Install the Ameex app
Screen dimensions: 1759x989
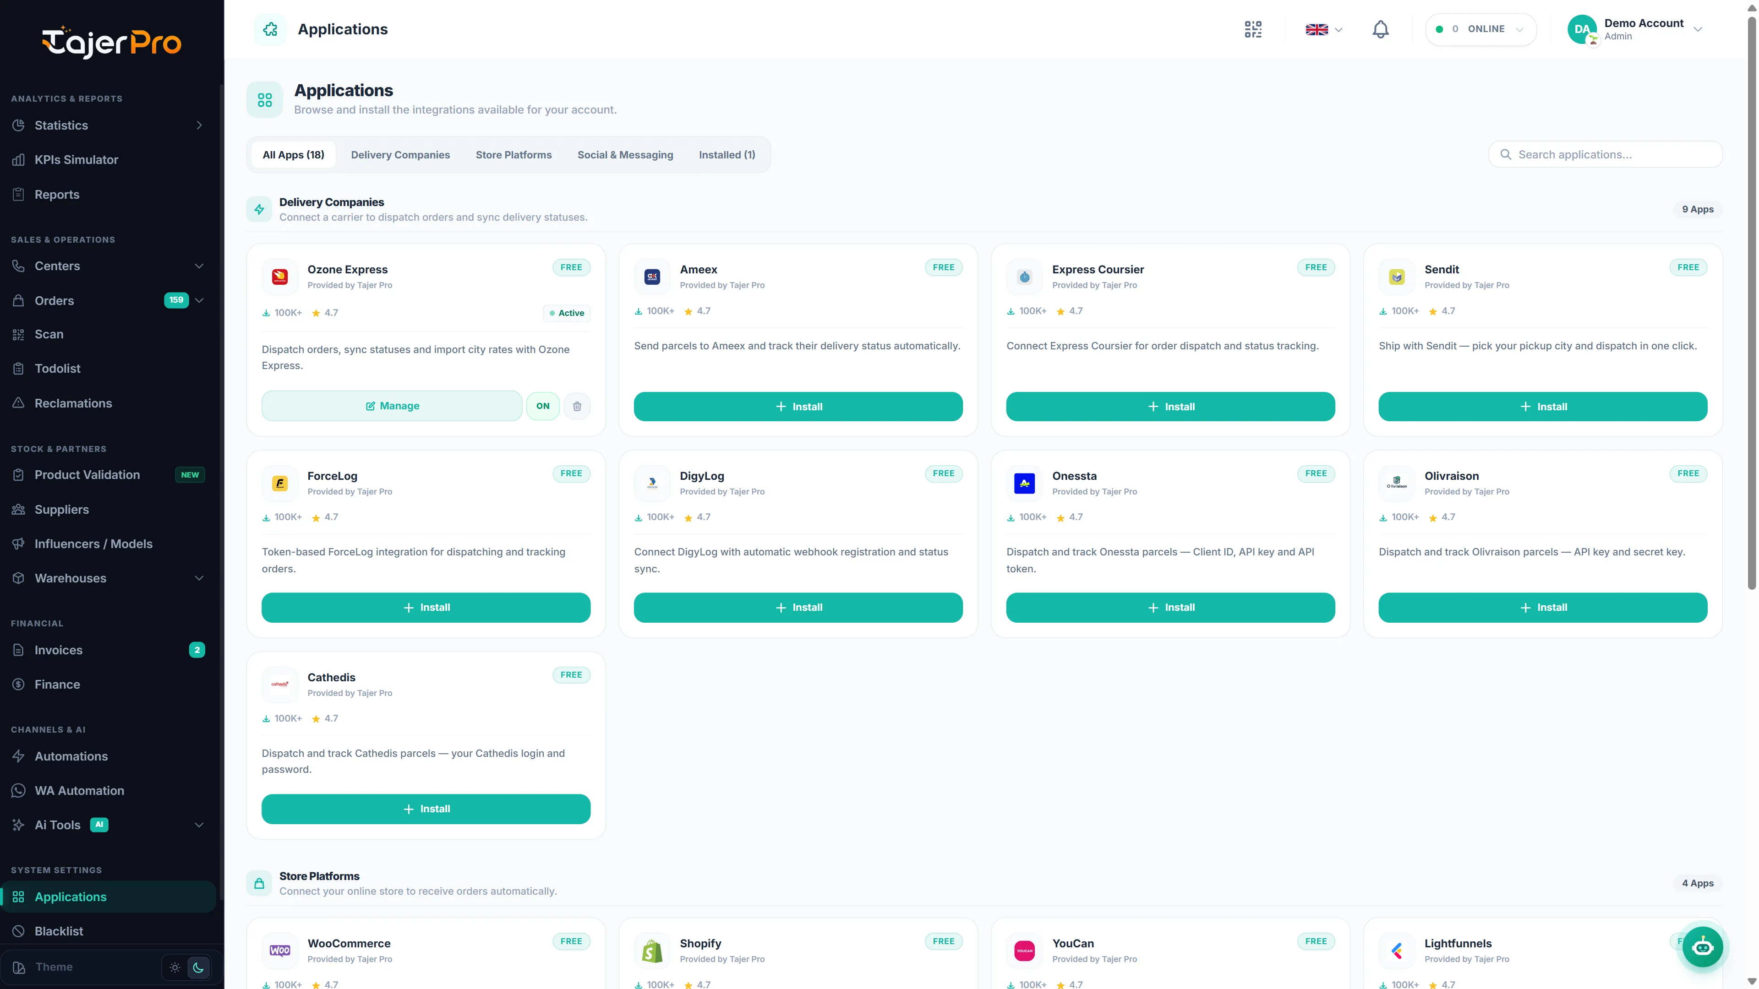point(798,407)
